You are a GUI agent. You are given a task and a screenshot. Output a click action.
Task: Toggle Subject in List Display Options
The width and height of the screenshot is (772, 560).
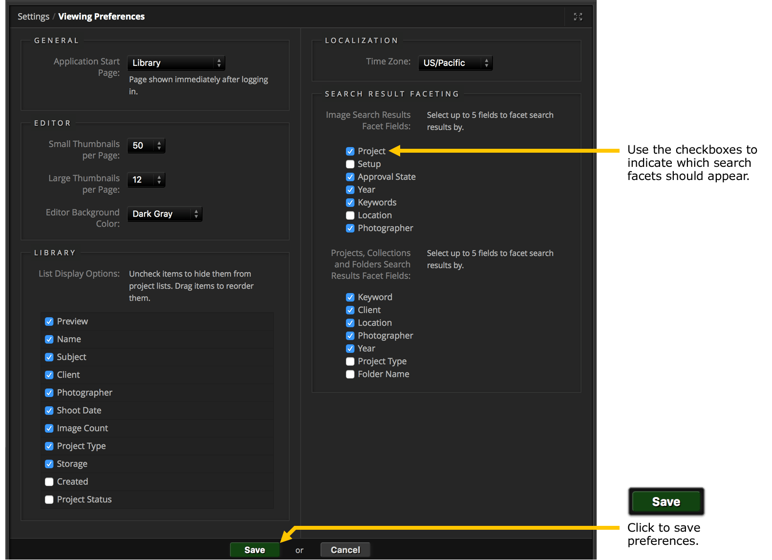pos(49,357)
